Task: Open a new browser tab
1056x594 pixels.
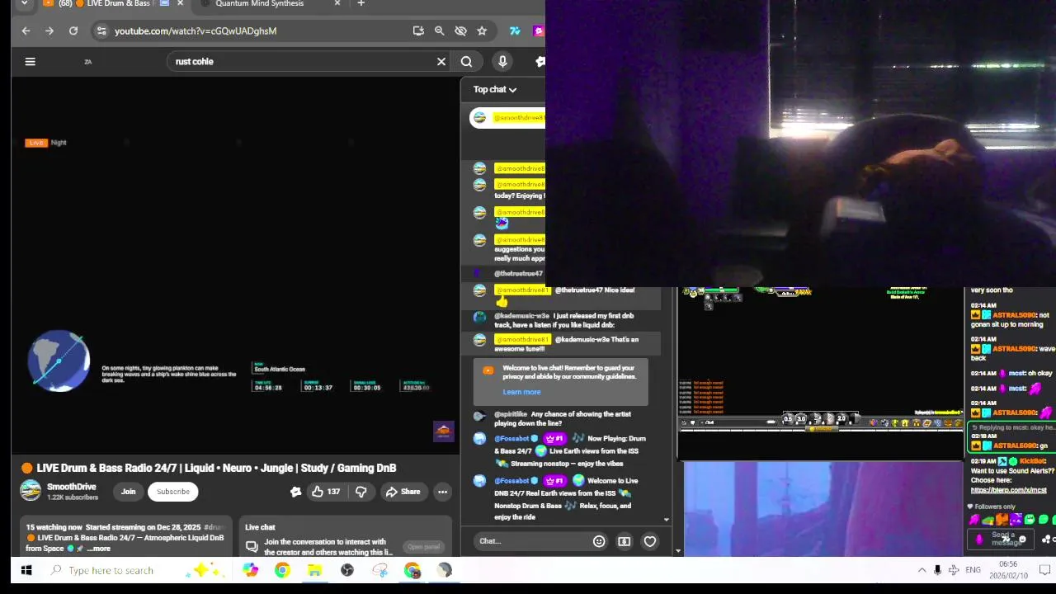Action: coord(361,4)
